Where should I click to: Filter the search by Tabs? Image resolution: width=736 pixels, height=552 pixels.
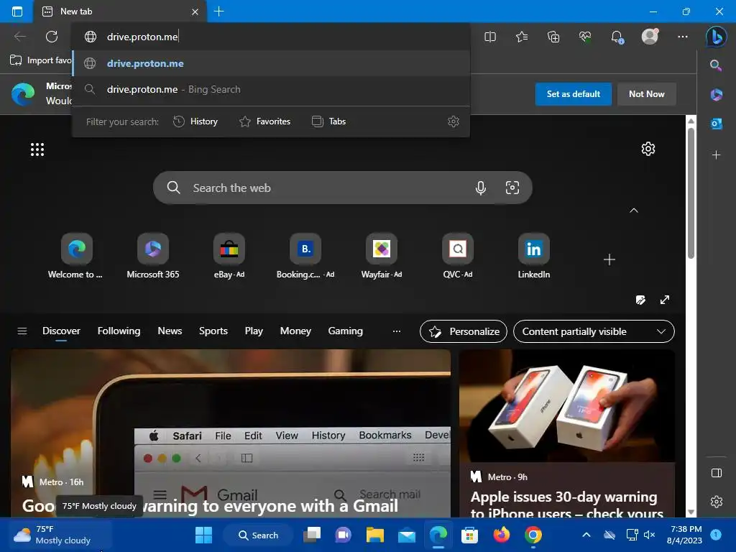click(328, 121)
